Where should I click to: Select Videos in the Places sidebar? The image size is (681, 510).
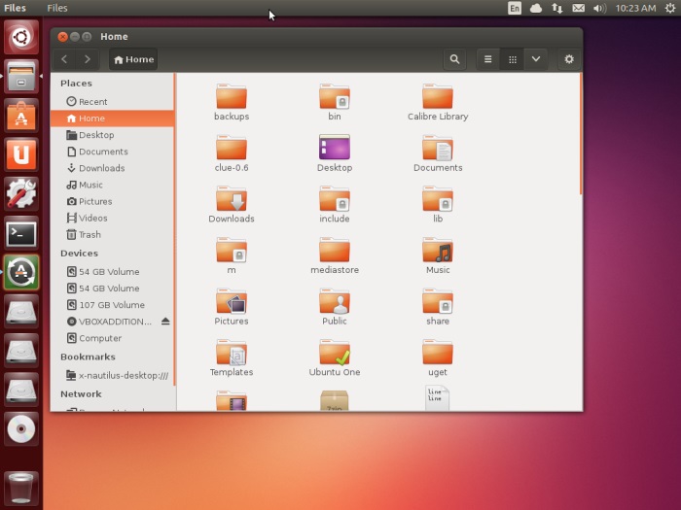point(113,218)
